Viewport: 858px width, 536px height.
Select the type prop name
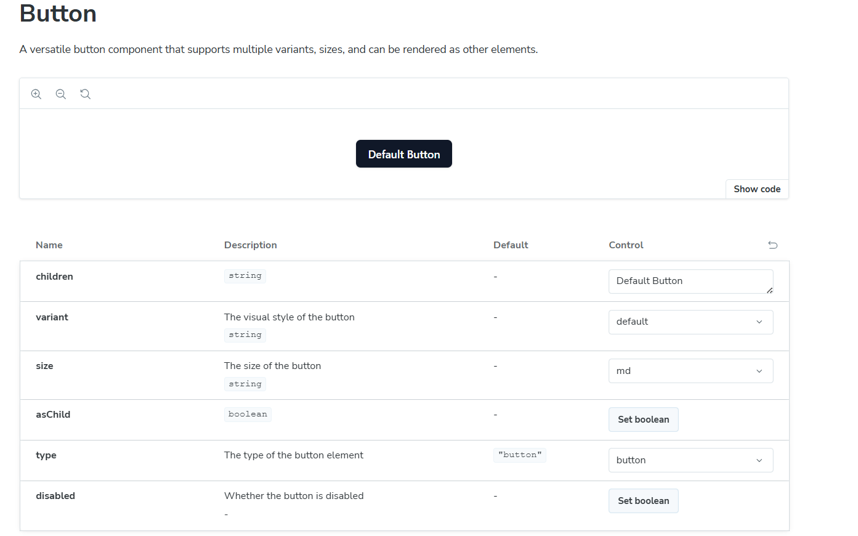point(46,455)
